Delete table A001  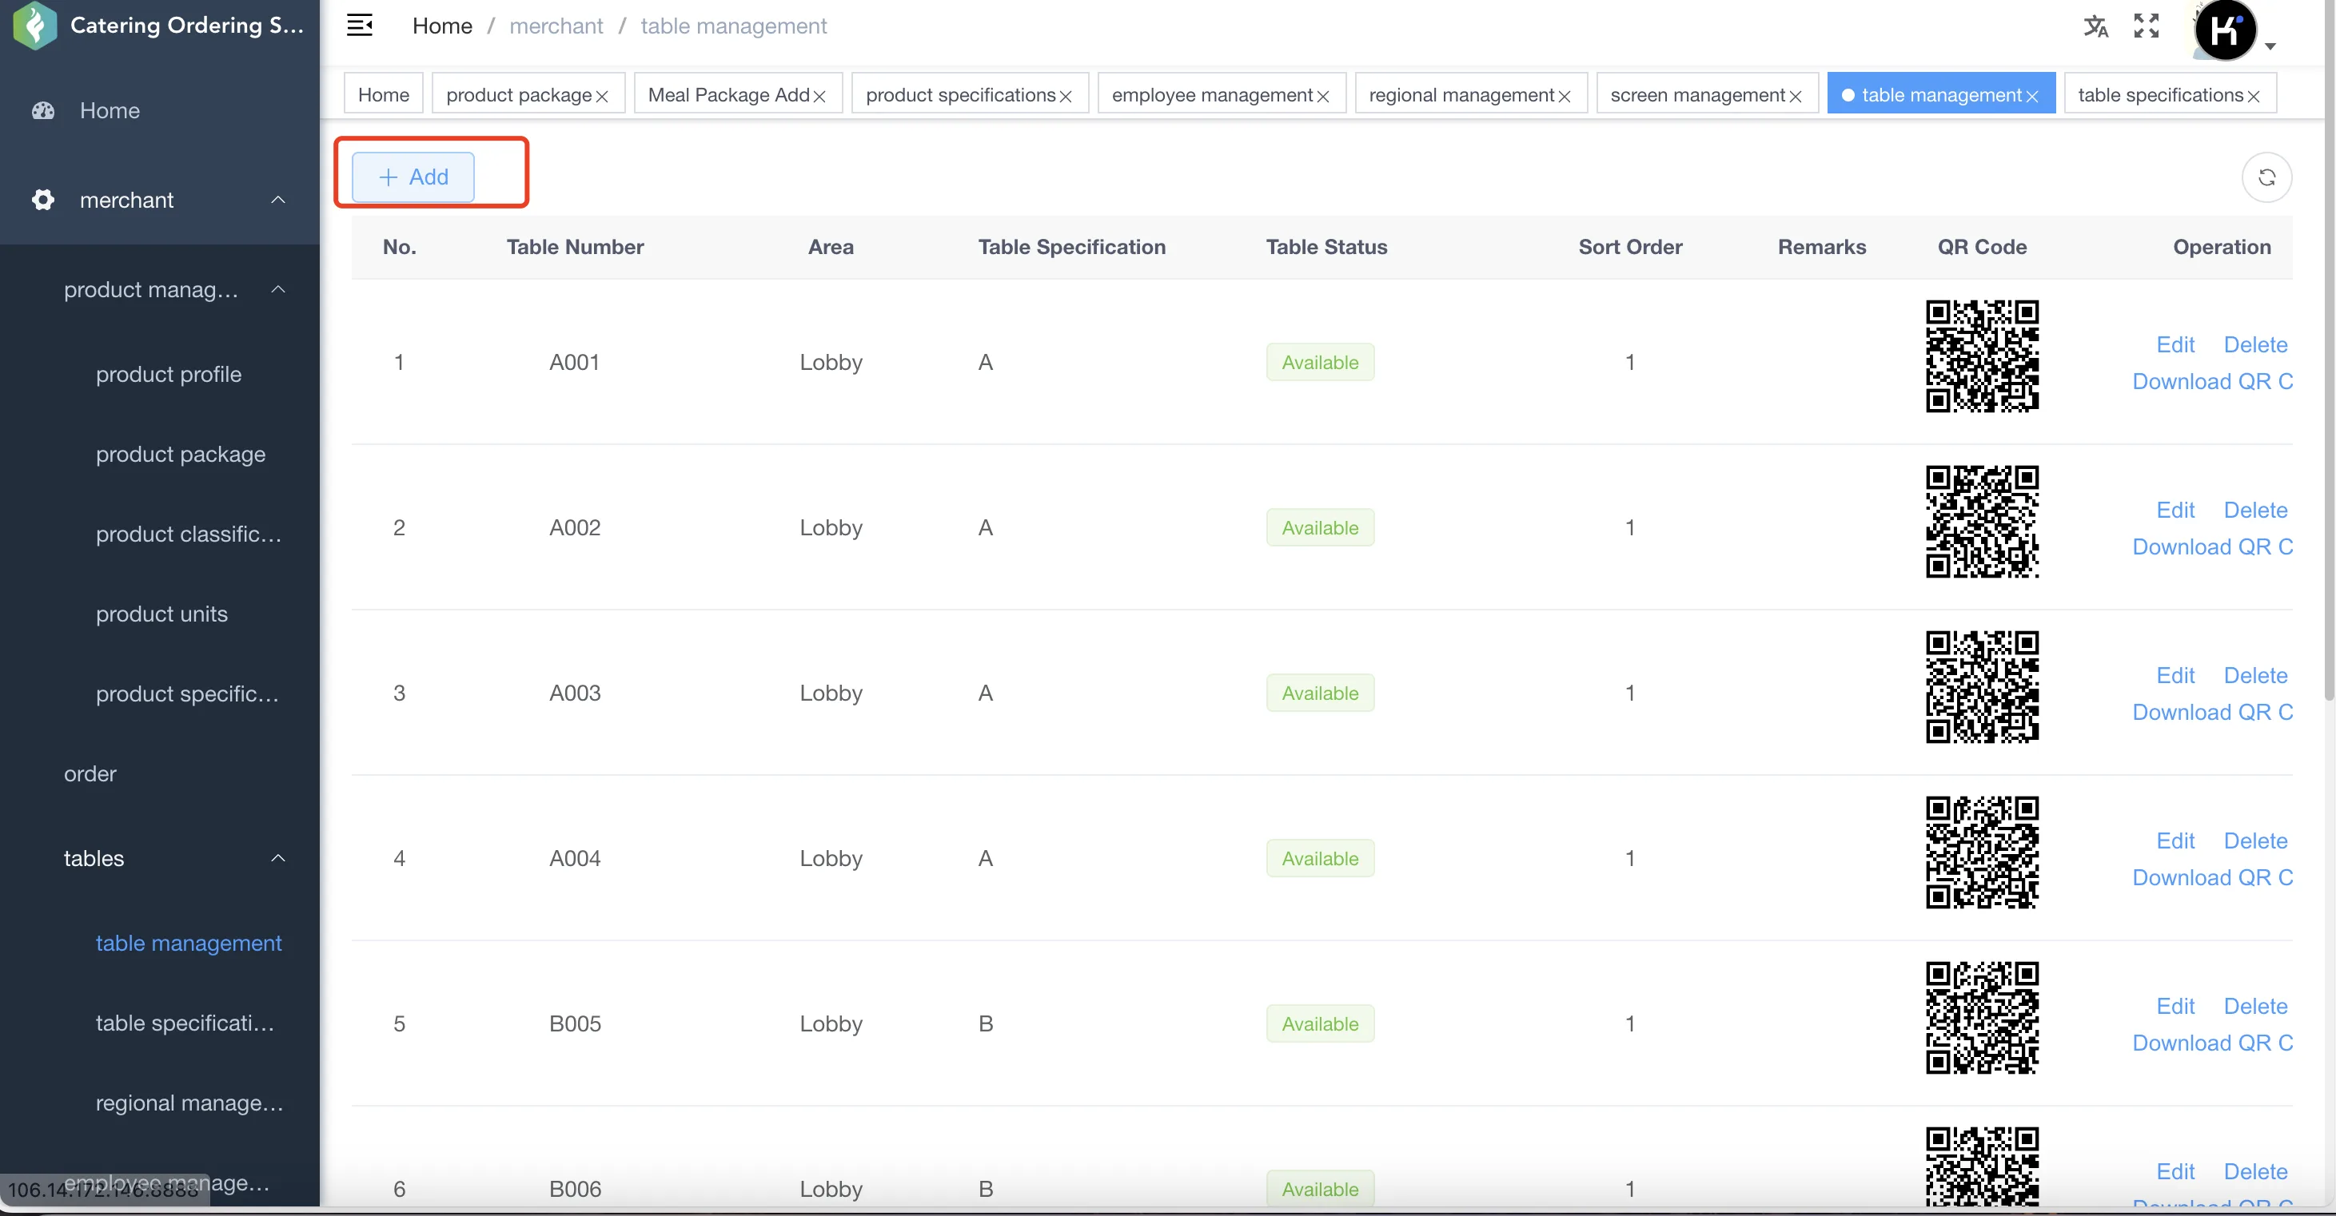coord(2254,344)
